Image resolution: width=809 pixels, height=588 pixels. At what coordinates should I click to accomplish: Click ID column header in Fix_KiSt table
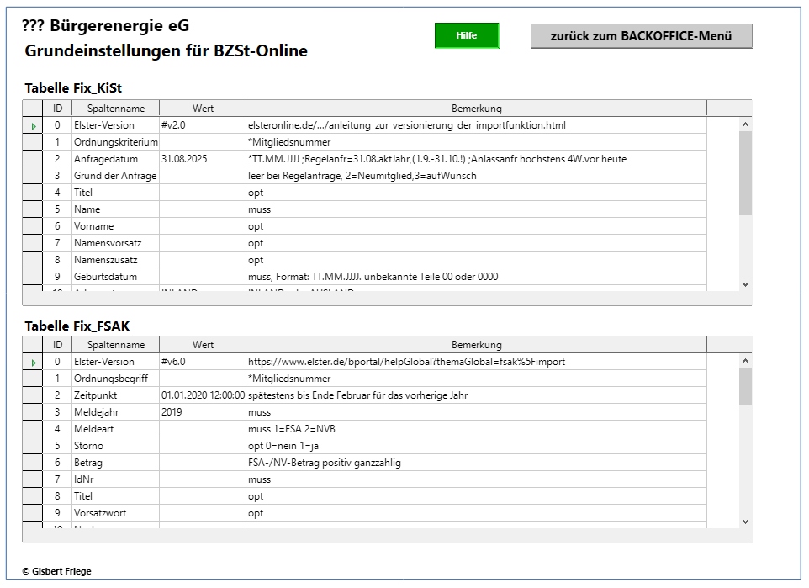57,109
